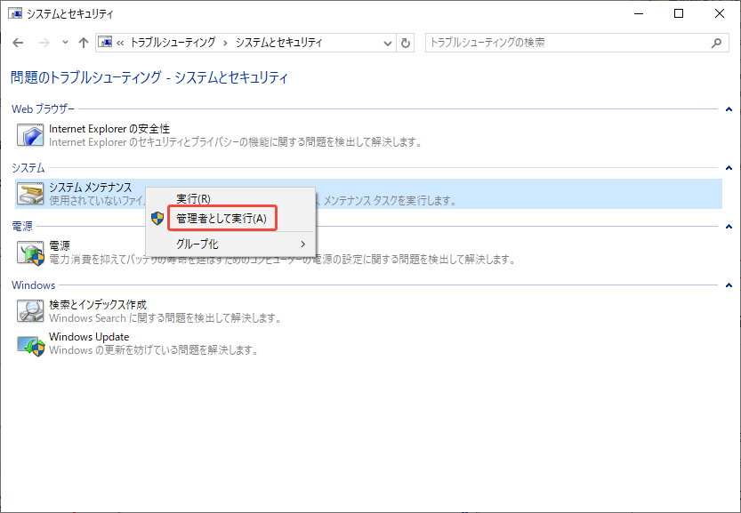Click the back navigation arrow
Viewport: 741px width, 513px height.
pyautogui.click(x=18, y=42)
